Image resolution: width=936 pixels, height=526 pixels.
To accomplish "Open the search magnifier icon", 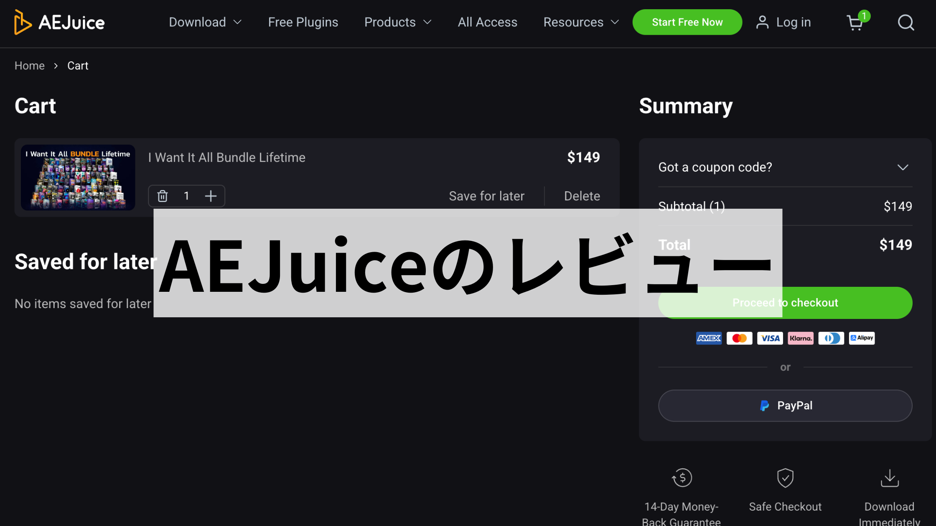I will pos(906,23).
